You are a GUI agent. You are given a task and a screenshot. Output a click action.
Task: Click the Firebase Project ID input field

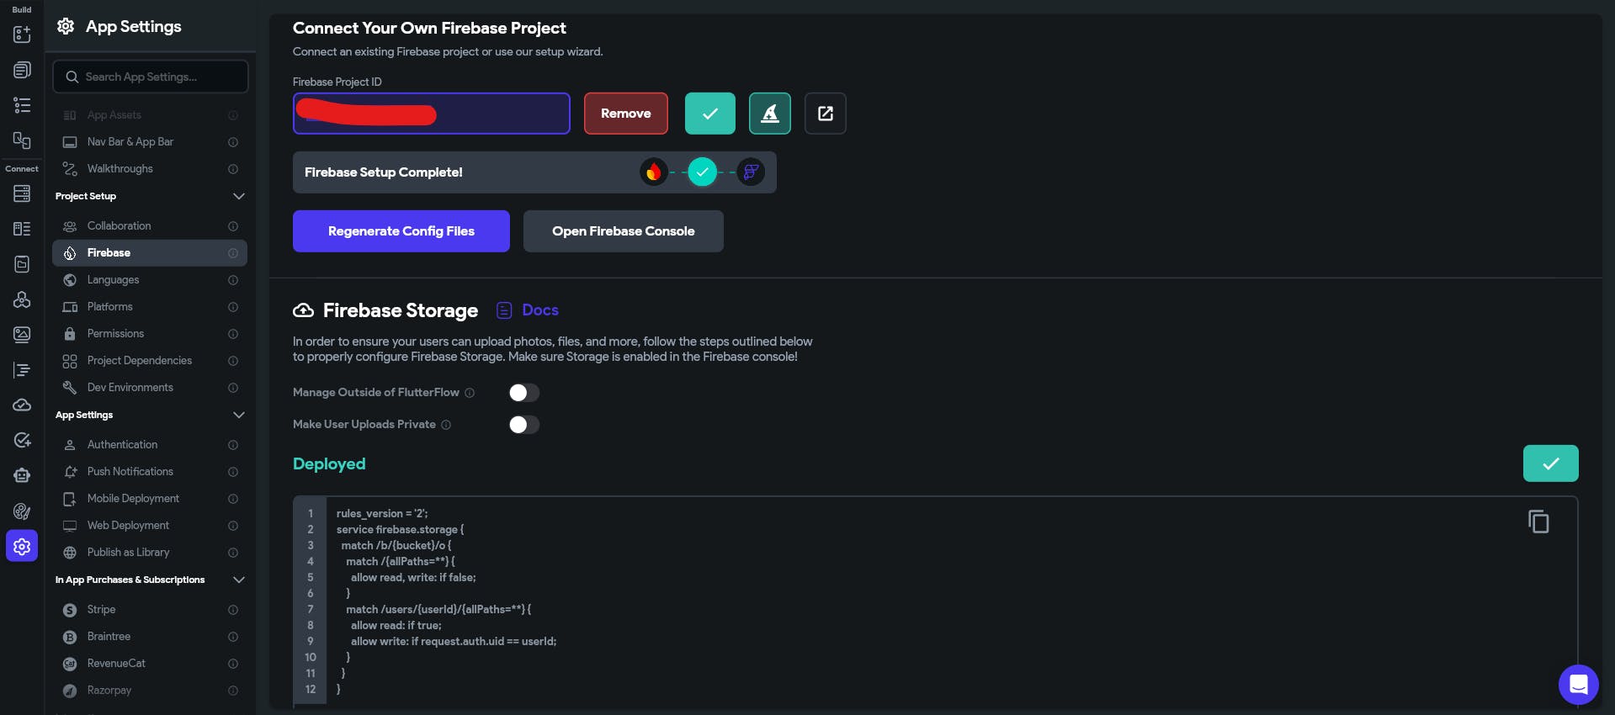(x=432, y=114)
